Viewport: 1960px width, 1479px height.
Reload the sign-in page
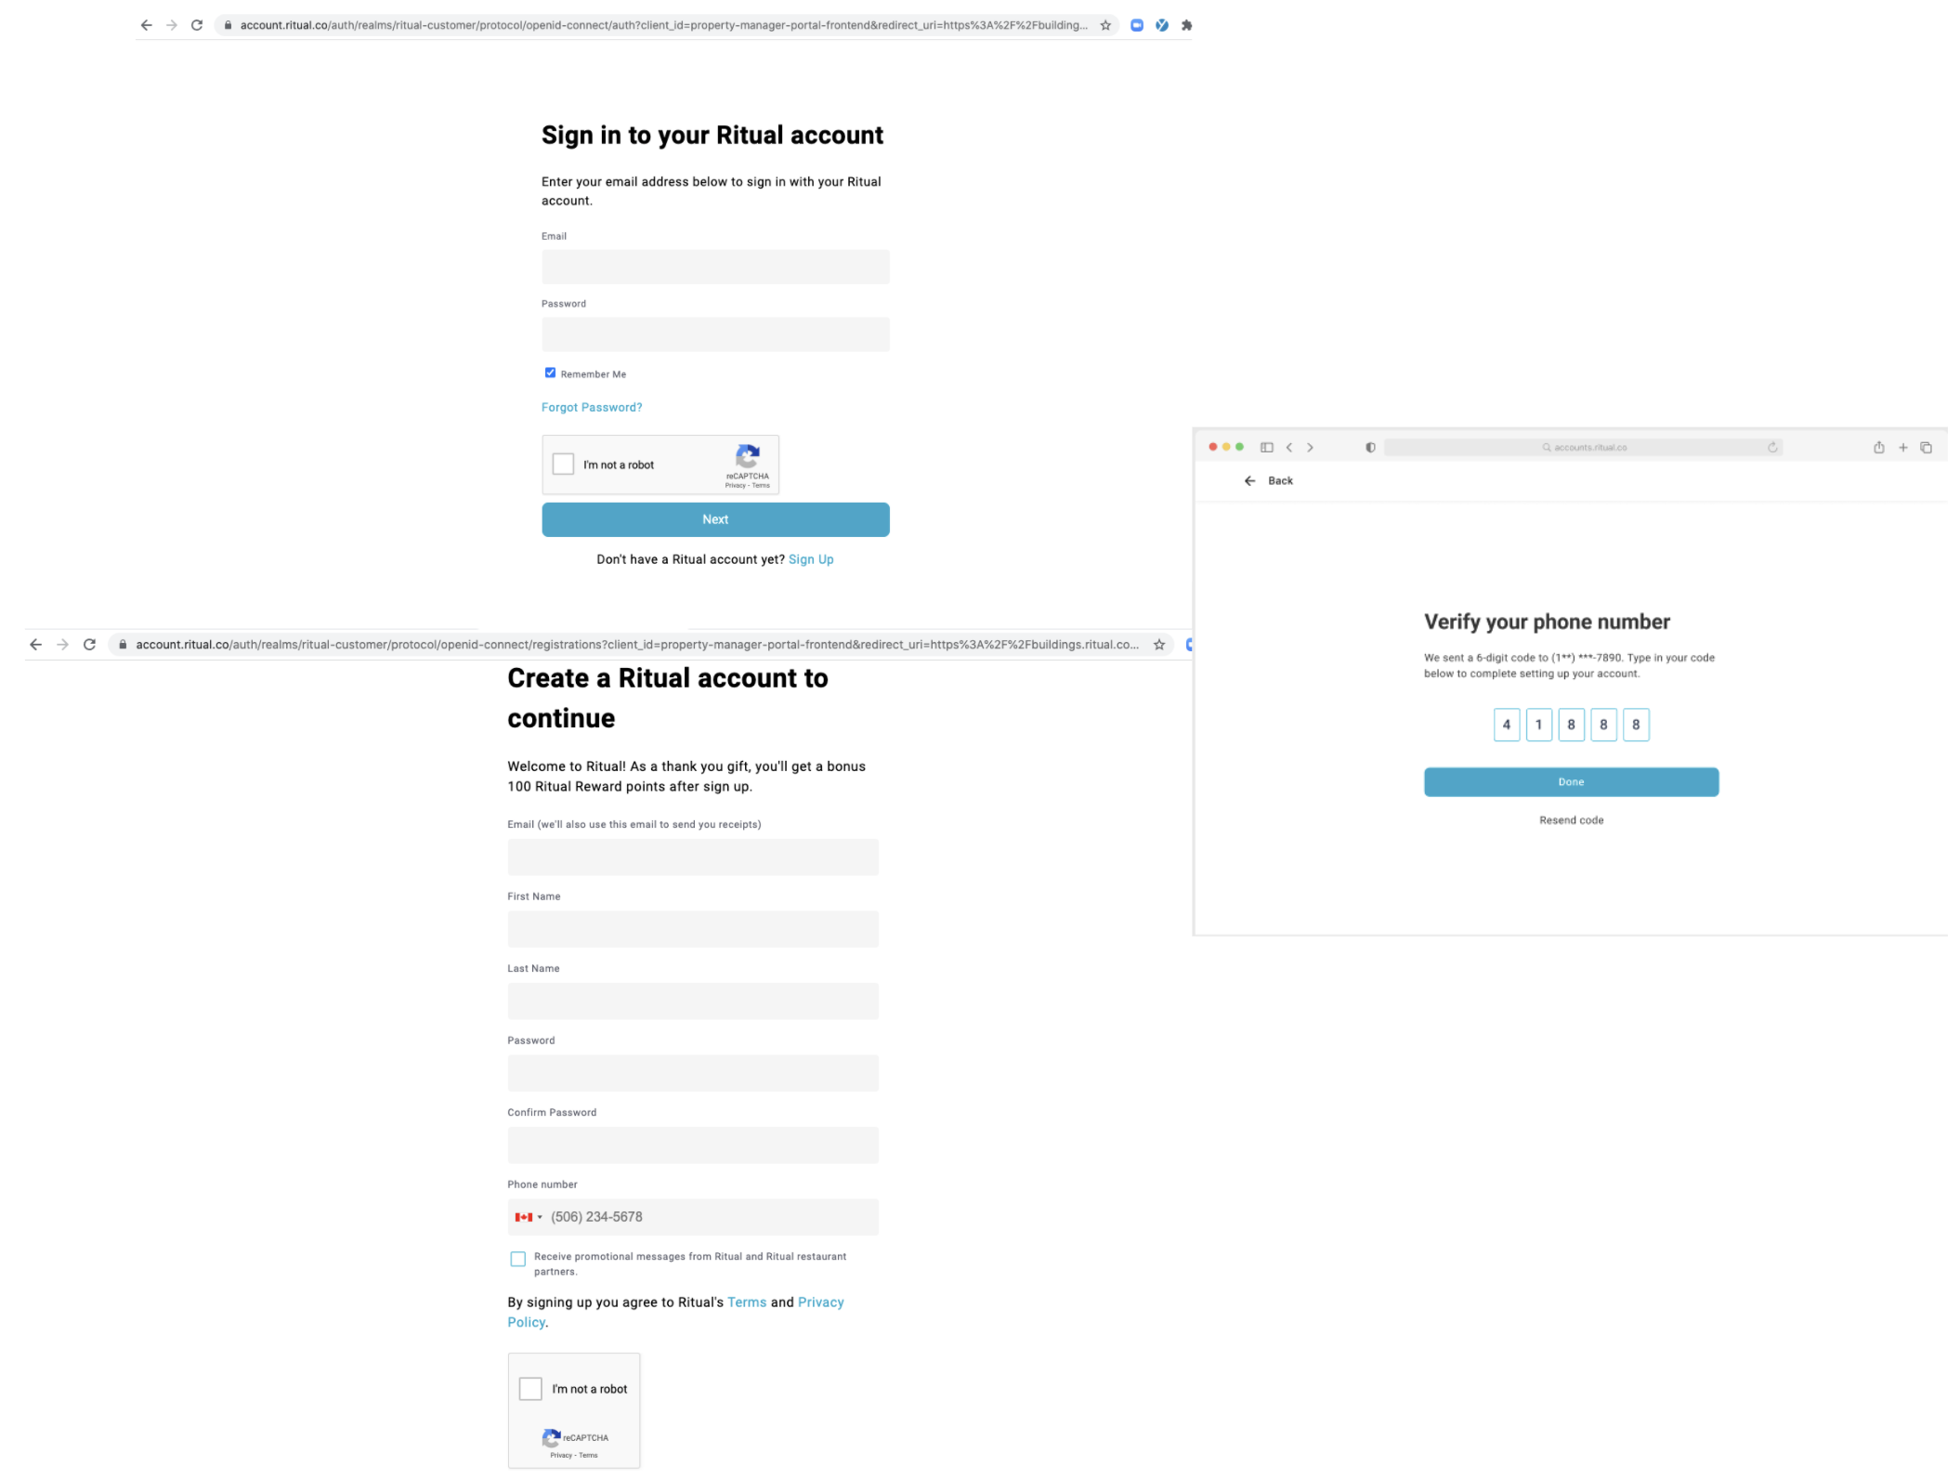point(197,25)
